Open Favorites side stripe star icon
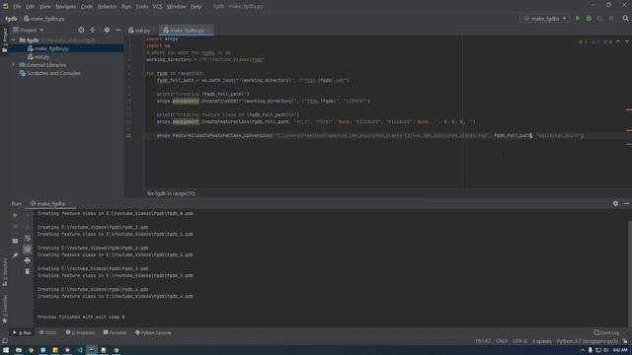The width and height of the screenshot is (632, 355). [x=4, y=320]
